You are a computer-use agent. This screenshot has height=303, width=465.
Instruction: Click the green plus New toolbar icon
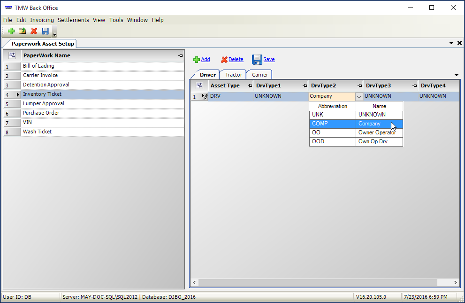click(x=11, y=31)
